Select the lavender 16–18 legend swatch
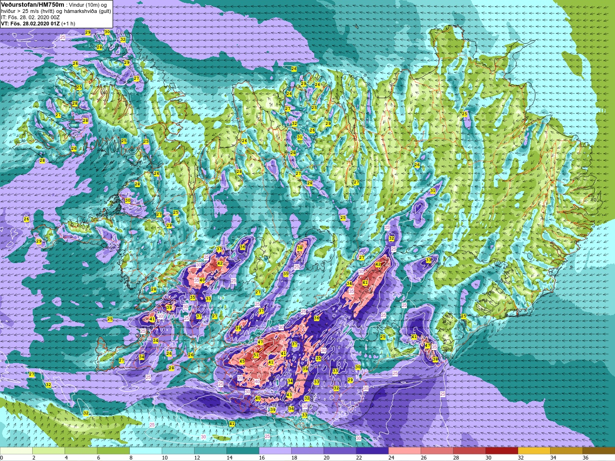The width and height of the screenshot is (615, 461). point(275,451)
